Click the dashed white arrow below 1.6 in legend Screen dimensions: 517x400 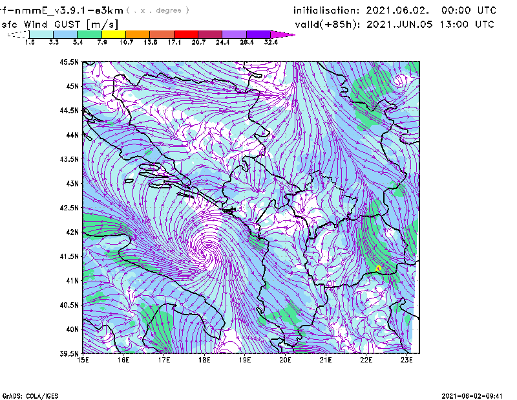(x=18, y=34)
